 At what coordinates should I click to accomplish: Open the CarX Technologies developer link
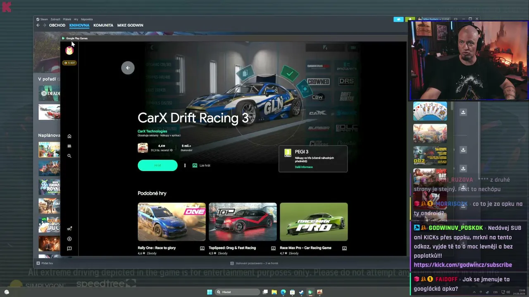pos(153,131)
